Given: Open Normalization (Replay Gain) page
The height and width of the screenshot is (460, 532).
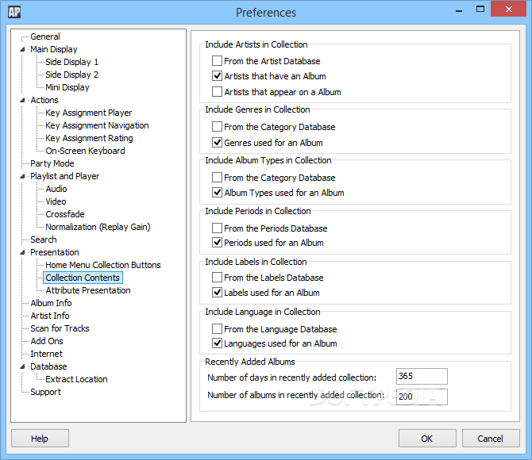Looking at the screenshot, I should (98, 227).
